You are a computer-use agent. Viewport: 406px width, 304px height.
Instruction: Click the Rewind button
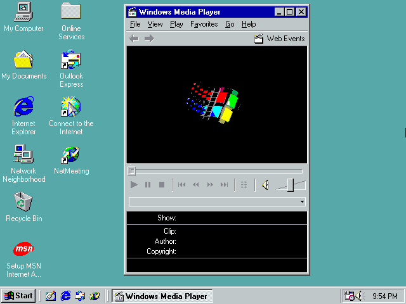[196, 184]
